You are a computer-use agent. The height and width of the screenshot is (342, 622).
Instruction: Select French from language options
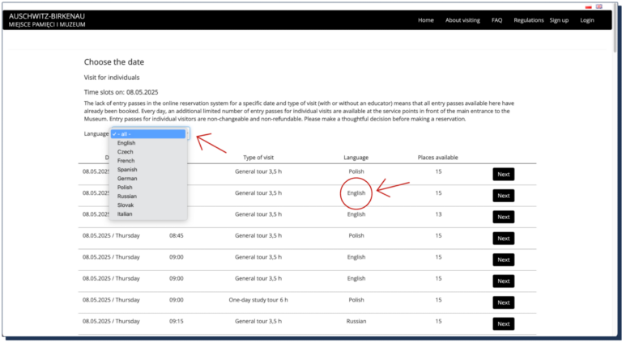[x=126, y=161]
